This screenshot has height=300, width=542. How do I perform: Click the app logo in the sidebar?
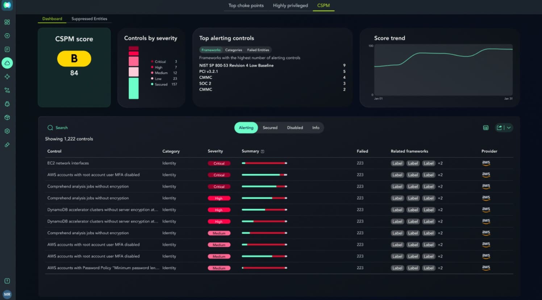click(x=7, y=5)
